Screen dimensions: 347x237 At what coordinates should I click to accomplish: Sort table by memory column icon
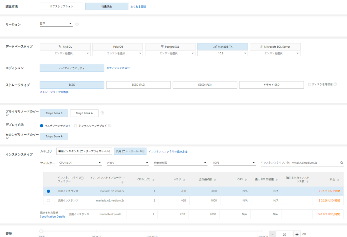[184, 180]
